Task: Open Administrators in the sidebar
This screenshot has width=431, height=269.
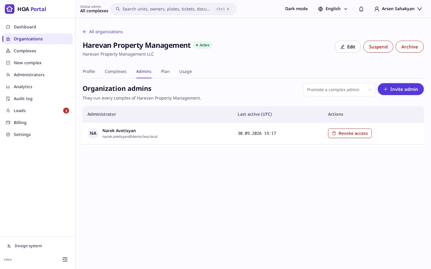Action: pos(37,75)
